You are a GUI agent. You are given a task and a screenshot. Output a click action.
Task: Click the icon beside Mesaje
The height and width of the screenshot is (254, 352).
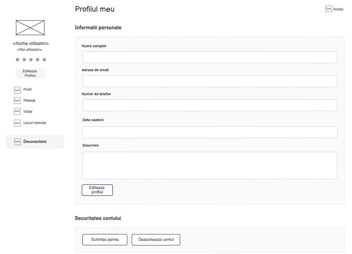pyautogui.click(x=17, y=100)
